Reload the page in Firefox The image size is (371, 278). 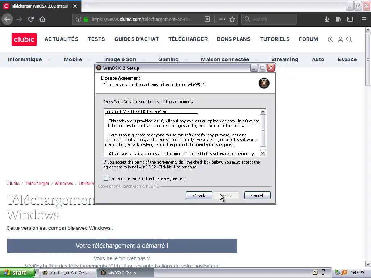click(31, 20)
